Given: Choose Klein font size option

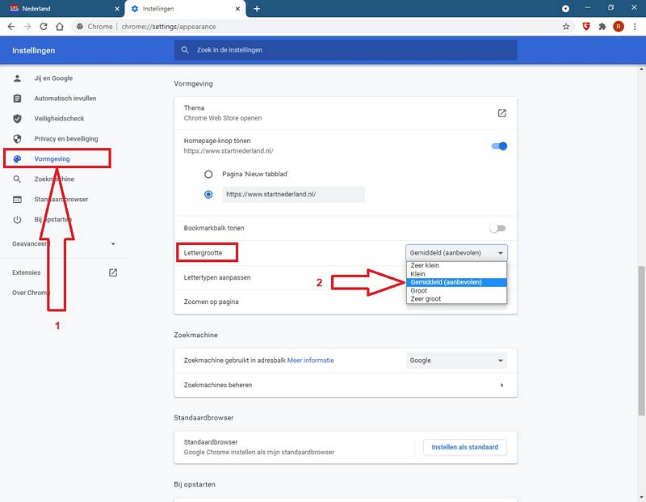Looking at the screenshot, I should click(456, 274).
